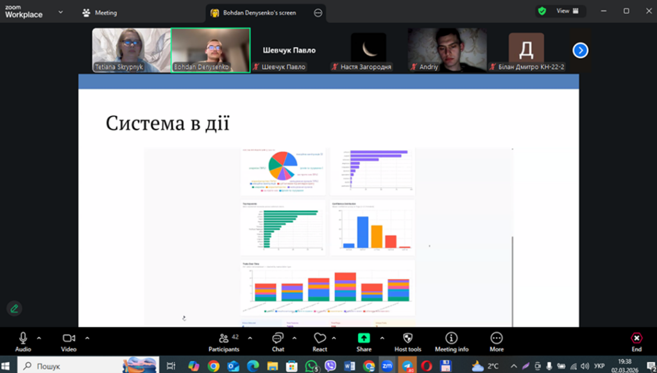The width and height of the screenshot is (657, 373).
Task: Open the Chat panel
Action: tap(278, 342)
